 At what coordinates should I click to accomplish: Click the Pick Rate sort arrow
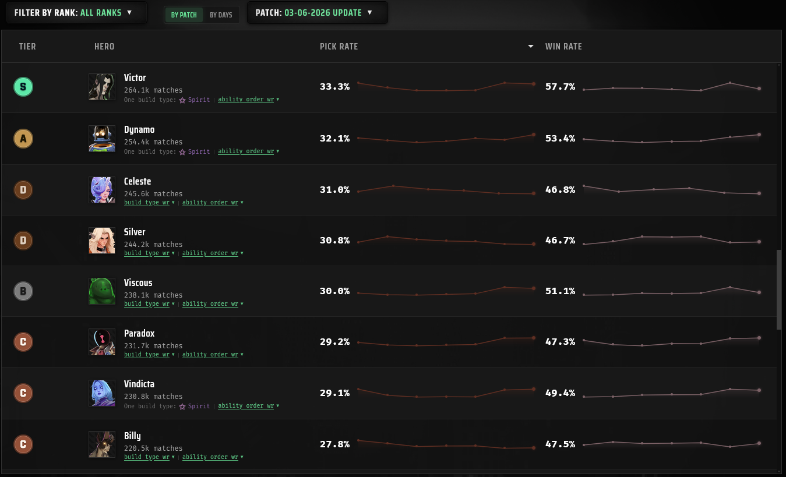(531, 47)
